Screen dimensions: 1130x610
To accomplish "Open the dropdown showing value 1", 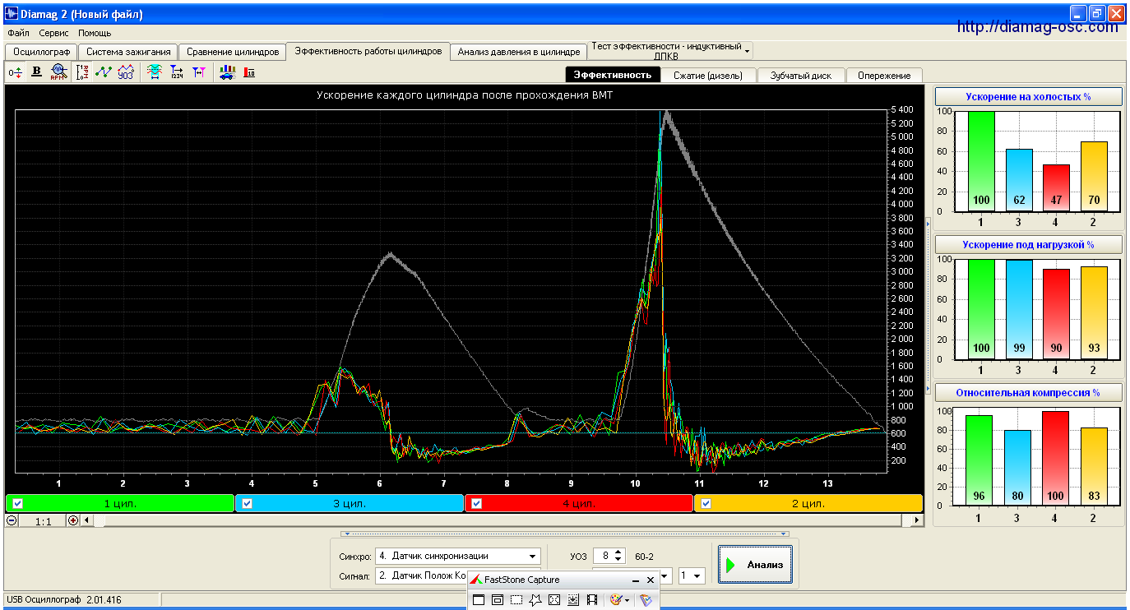I will [698, 576].
